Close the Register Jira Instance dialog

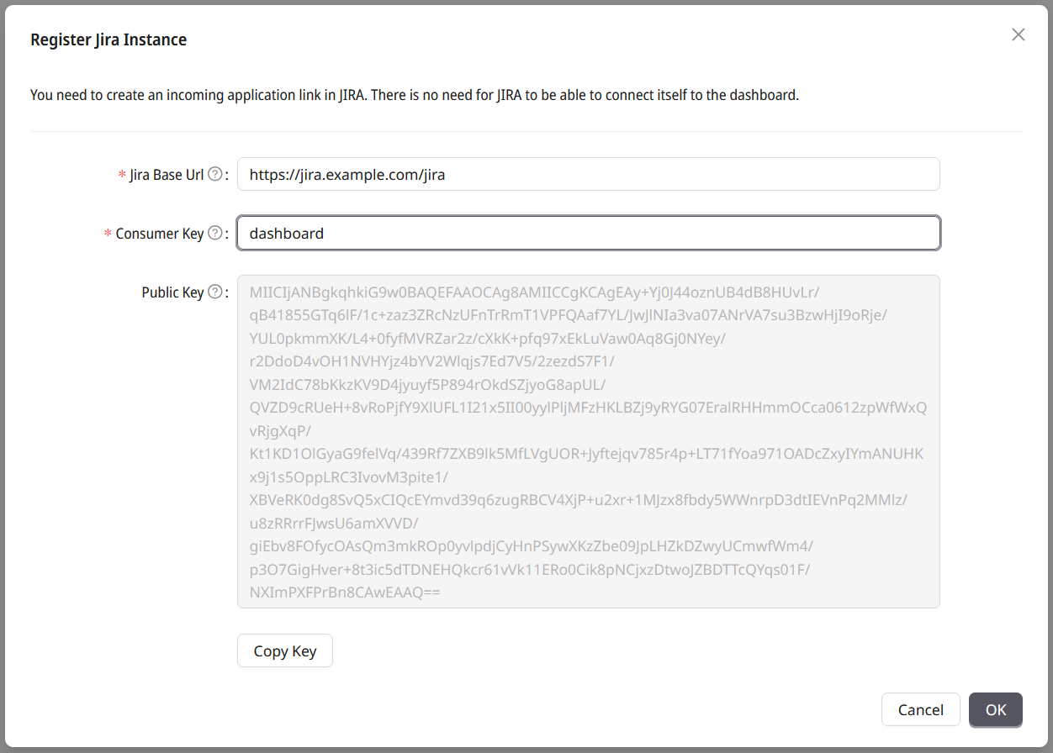(x=1019, y=34)
